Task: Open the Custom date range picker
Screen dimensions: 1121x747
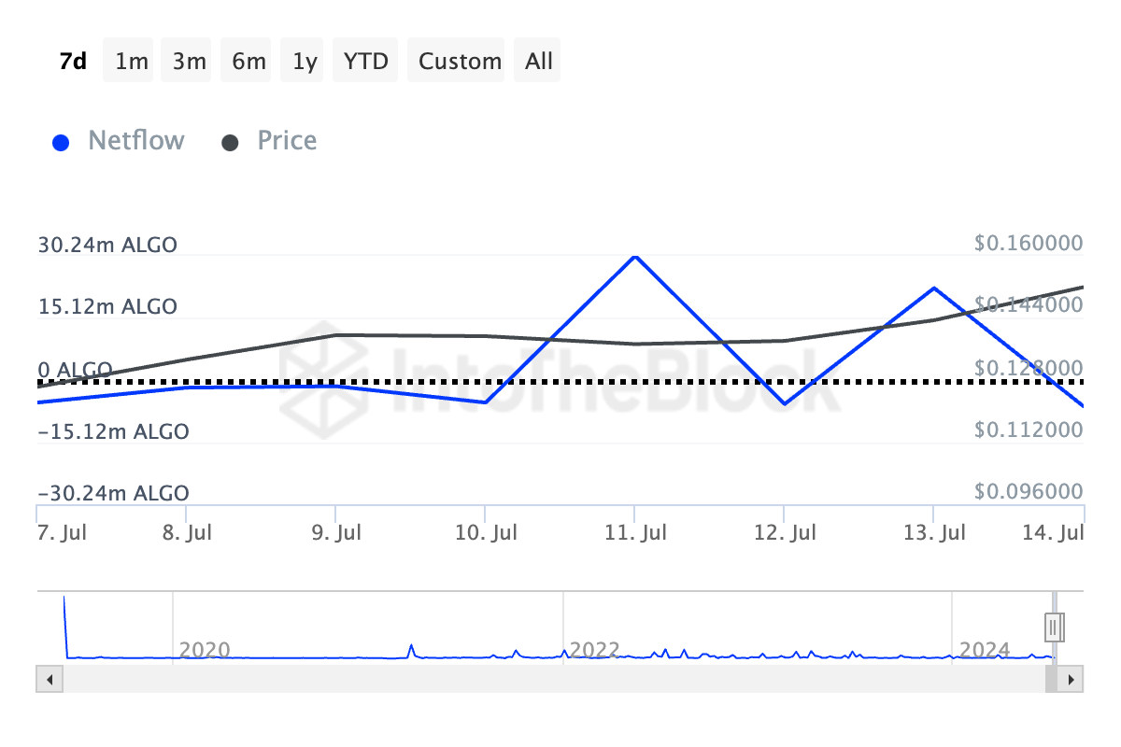Action: tap(460, 62)
